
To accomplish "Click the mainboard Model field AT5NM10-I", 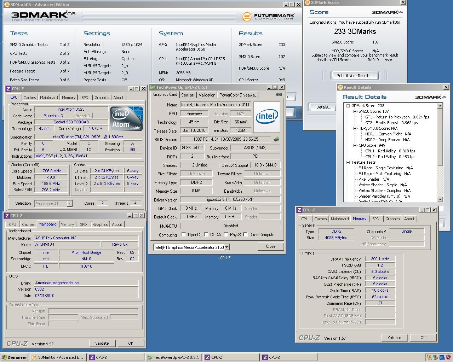I will [x=67, y=244].
